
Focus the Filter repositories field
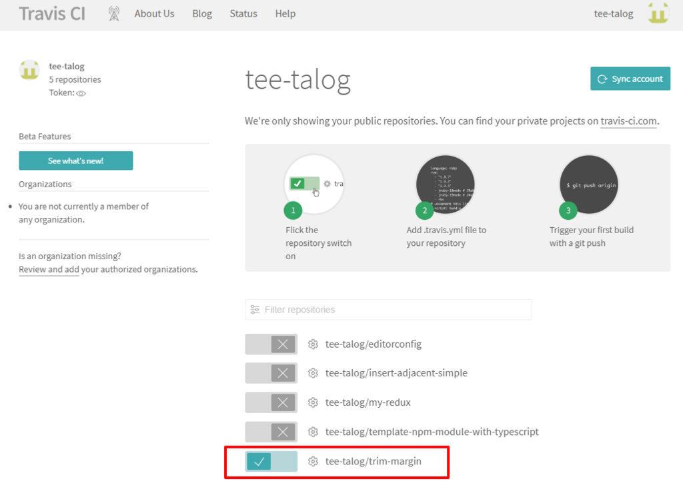point(388,309)
